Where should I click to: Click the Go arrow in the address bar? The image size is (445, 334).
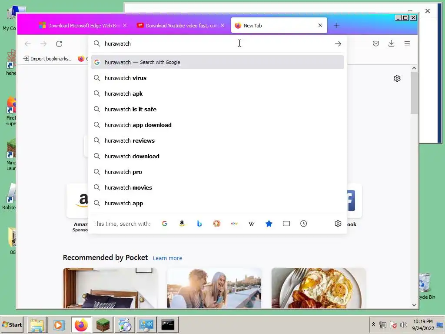[338, 44]
